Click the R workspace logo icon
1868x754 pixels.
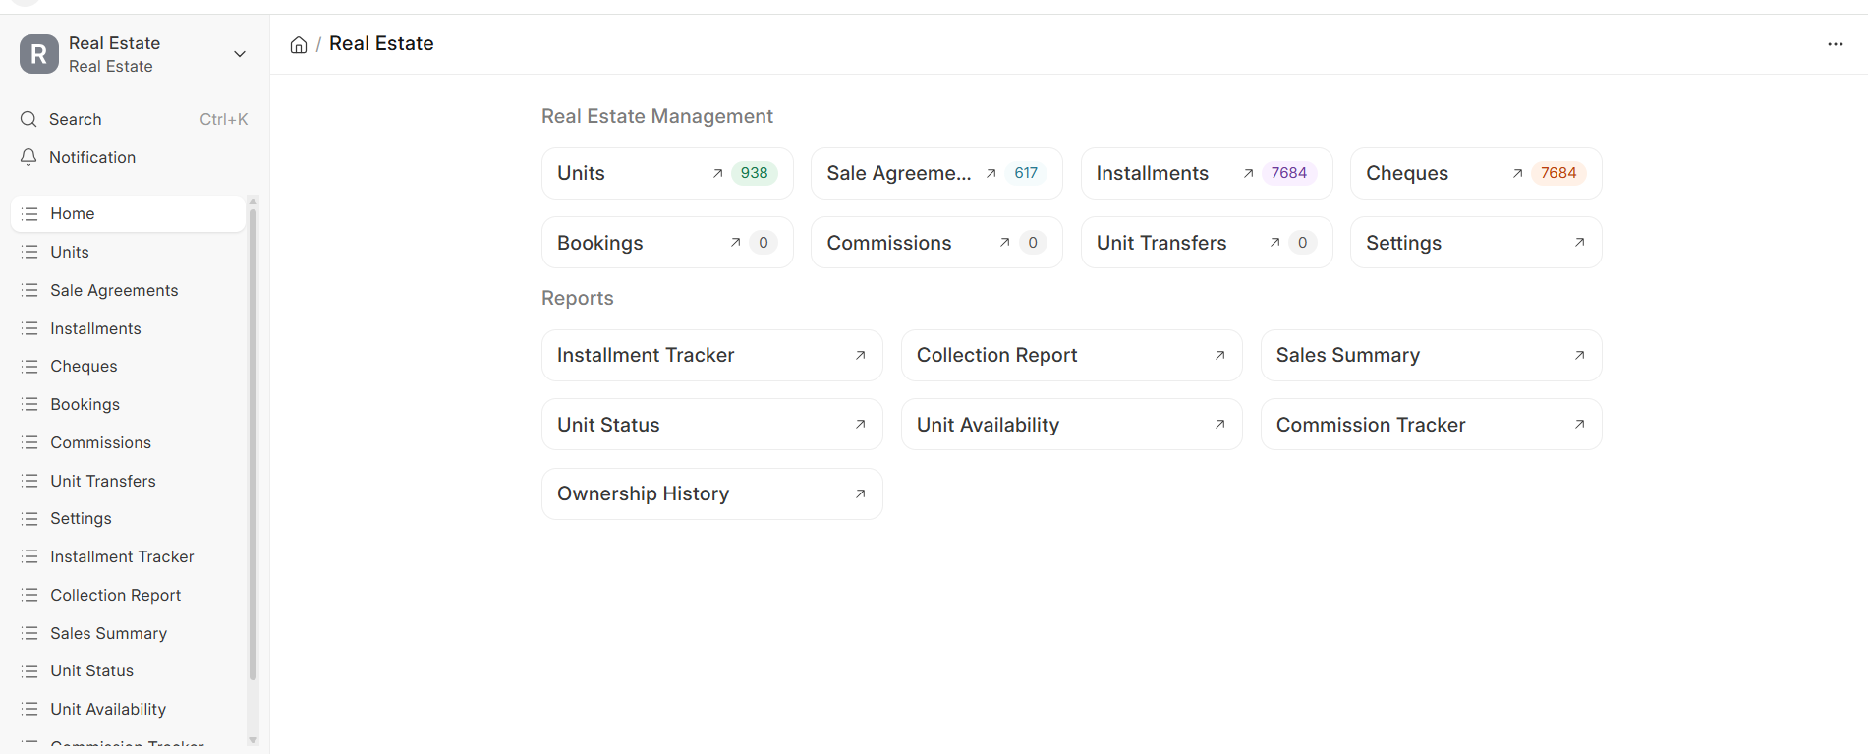pos(39,54)
